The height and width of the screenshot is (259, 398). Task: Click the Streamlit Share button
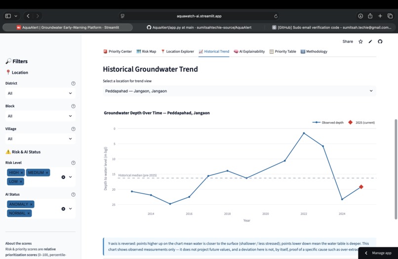[348, 42]
